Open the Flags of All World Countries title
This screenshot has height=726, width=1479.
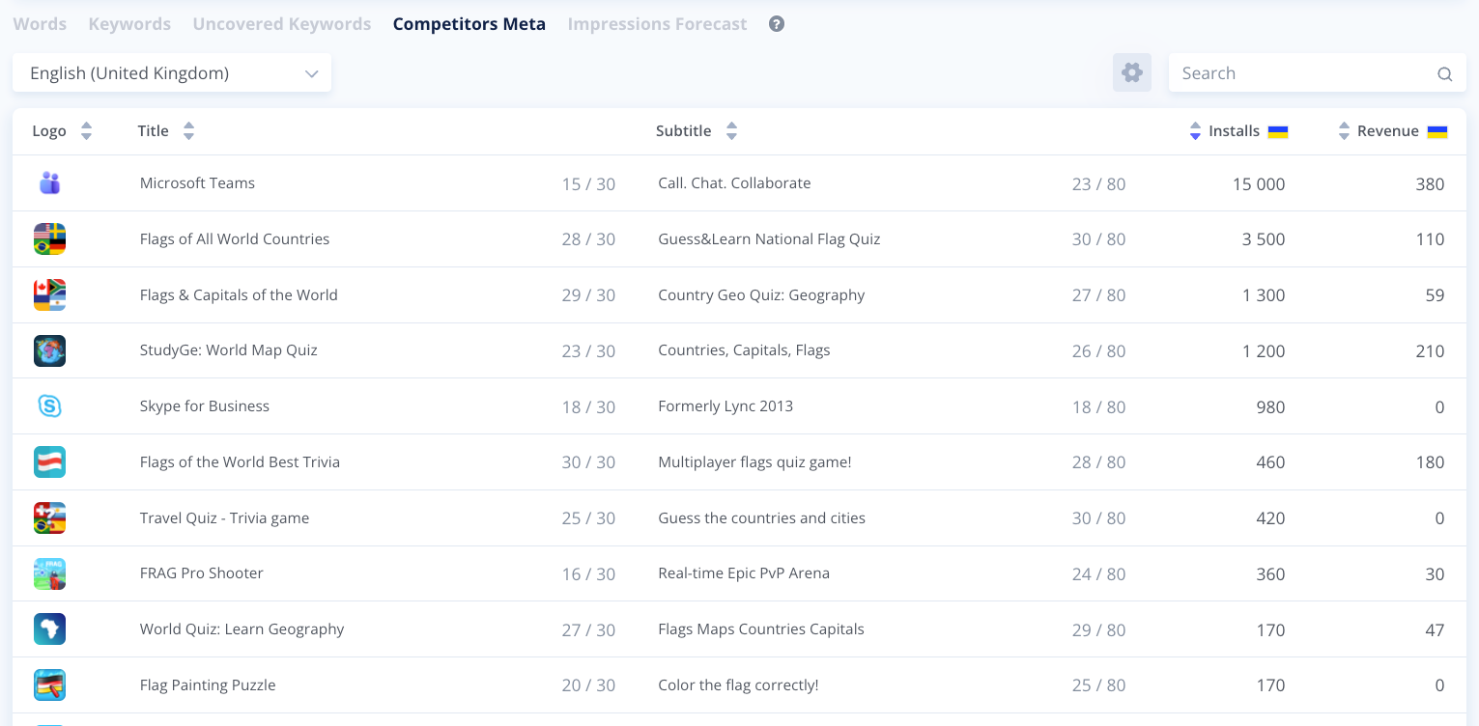pyautogui.click(x=235, y=239)
